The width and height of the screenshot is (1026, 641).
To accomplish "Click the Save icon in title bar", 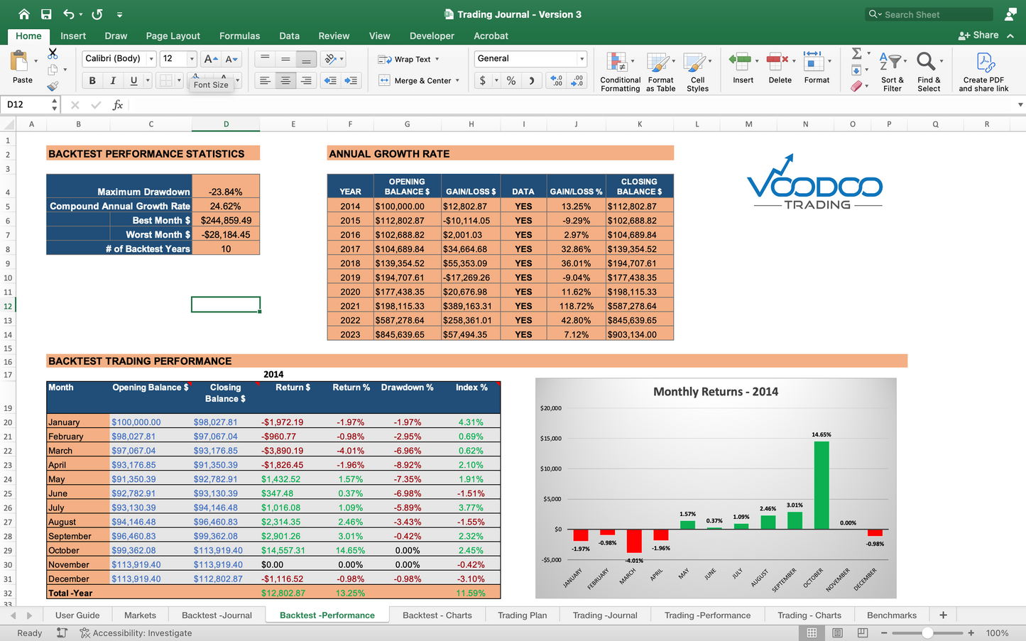I will (46, 14).
